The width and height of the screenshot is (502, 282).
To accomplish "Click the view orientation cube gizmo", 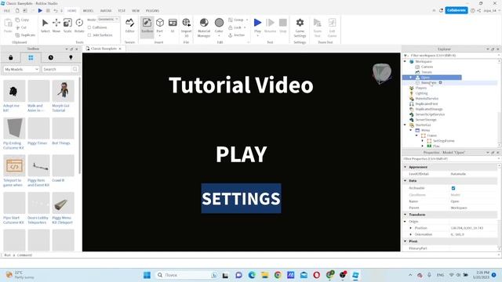I will pyautogui.click(x=382, y=73).
